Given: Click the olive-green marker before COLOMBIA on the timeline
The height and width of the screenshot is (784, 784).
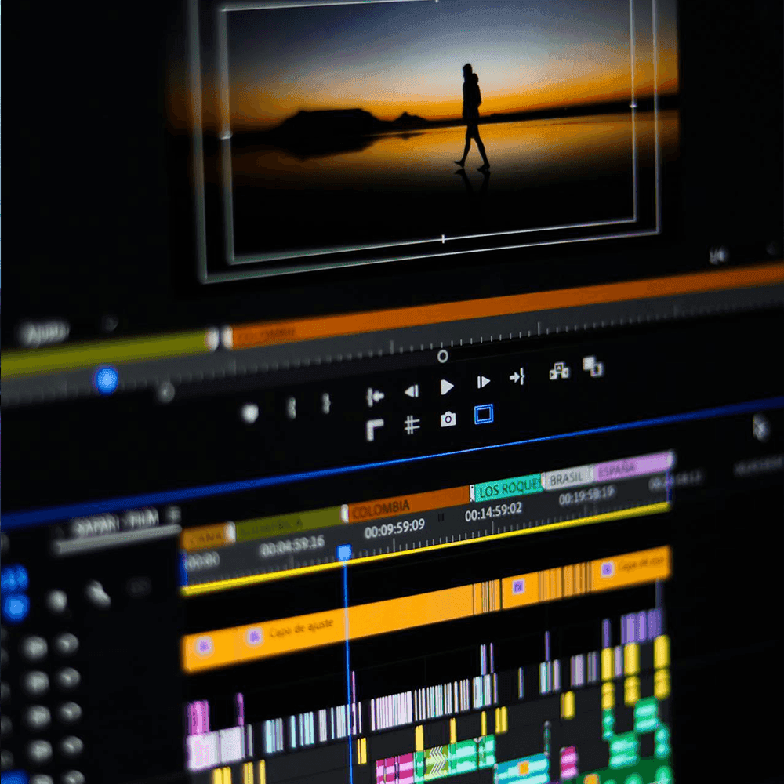Looking at the screenshot, I should 289,524.
